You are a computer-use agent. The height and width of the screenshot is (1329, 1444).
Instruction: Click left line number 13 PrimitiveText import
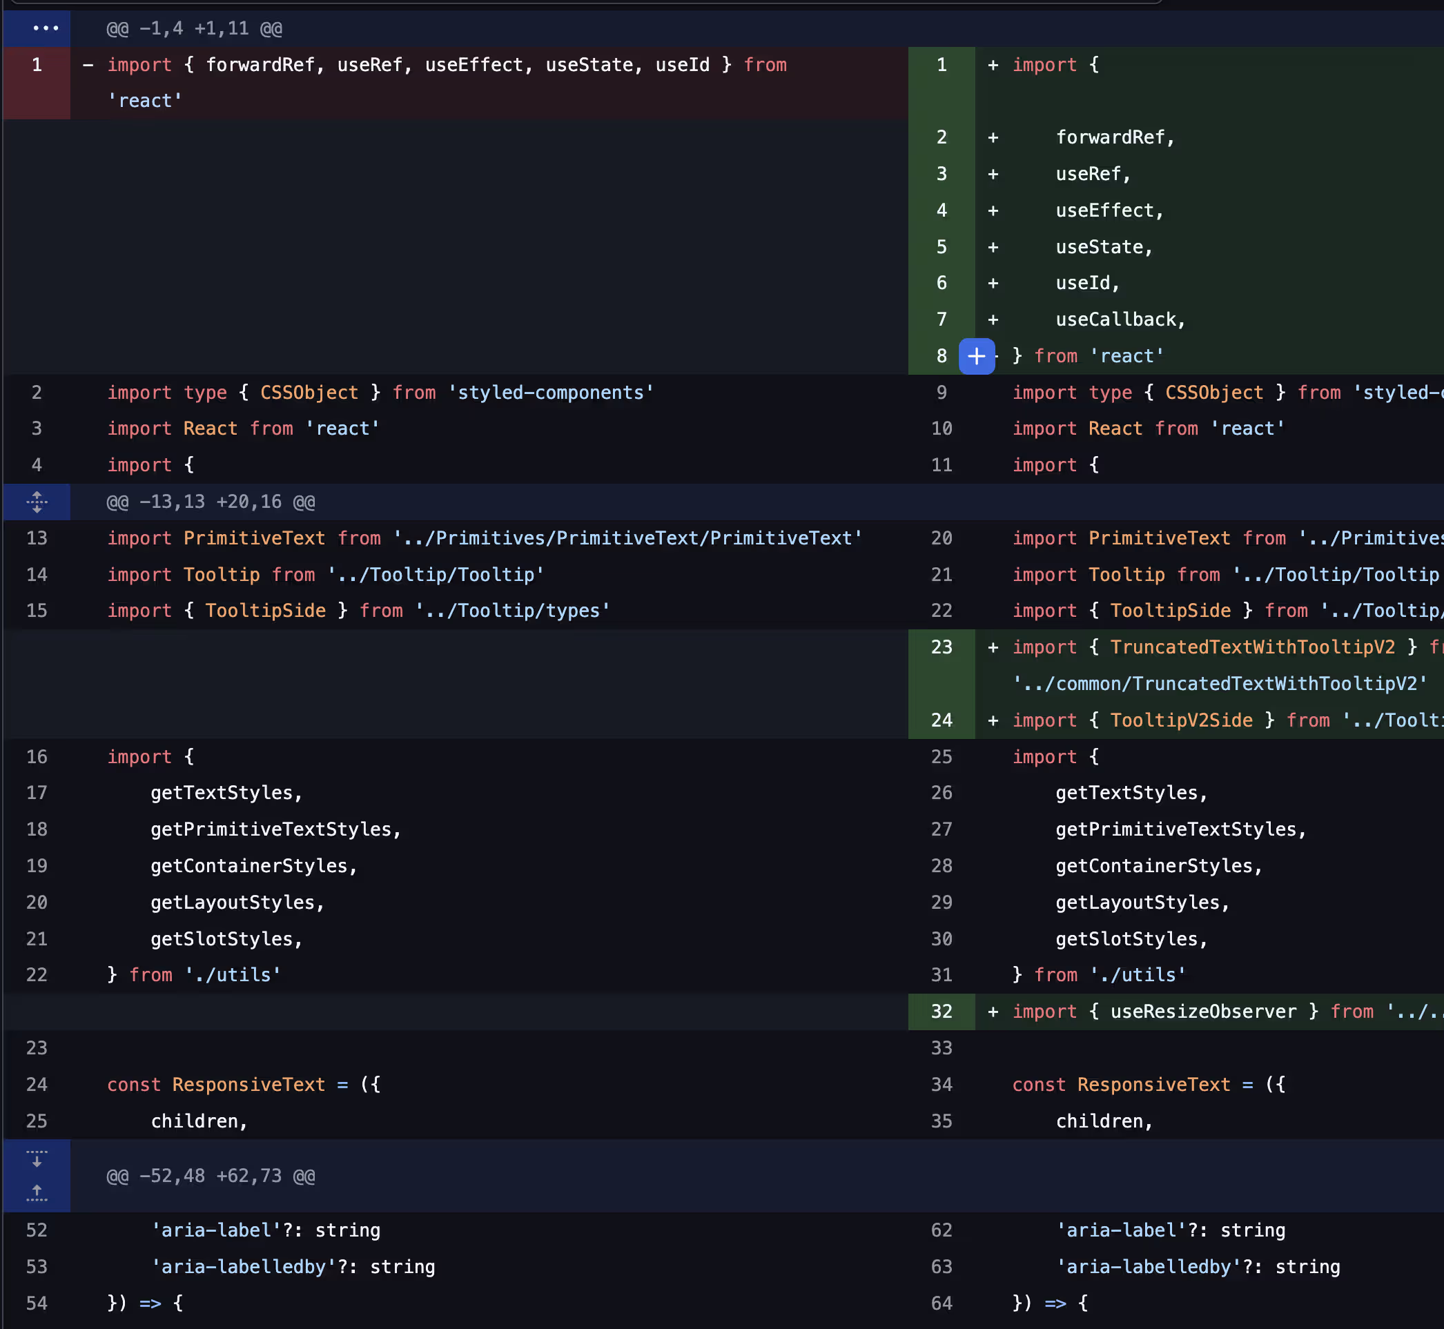[x=37, y=538]
